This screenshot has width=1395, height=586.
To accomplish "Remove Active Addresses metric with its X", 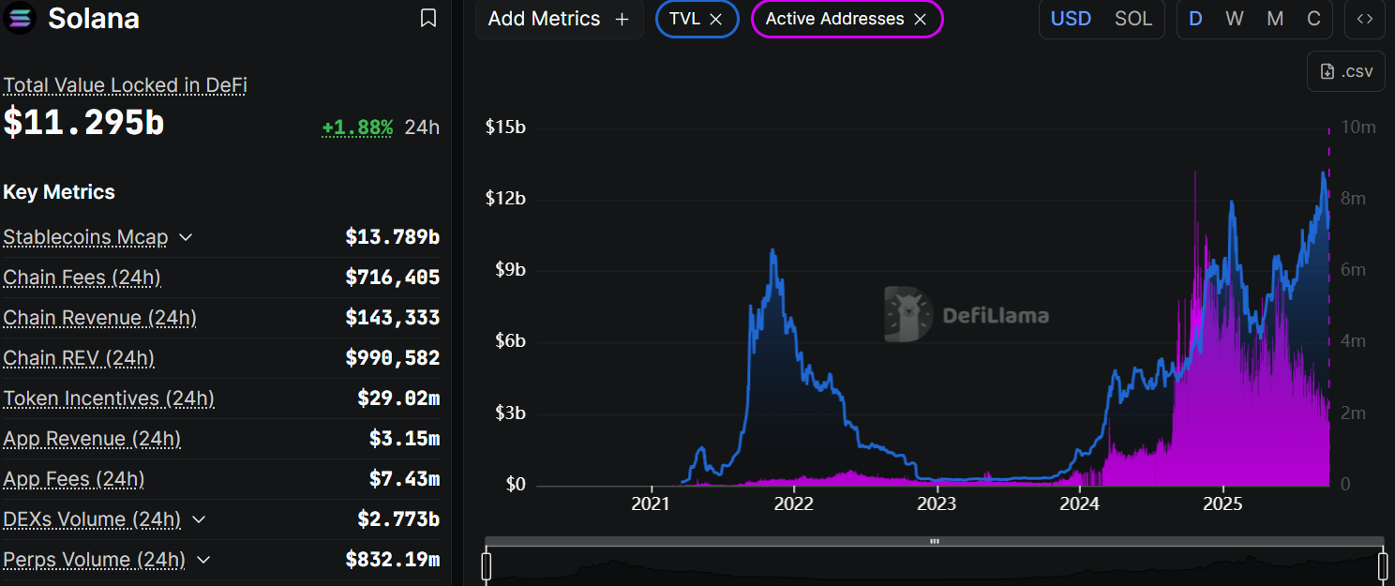I will click(921, 19).
